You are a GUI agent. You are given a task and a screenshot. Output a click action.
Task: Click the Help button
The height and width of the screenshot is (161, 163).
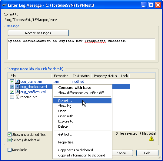point(147,153)
